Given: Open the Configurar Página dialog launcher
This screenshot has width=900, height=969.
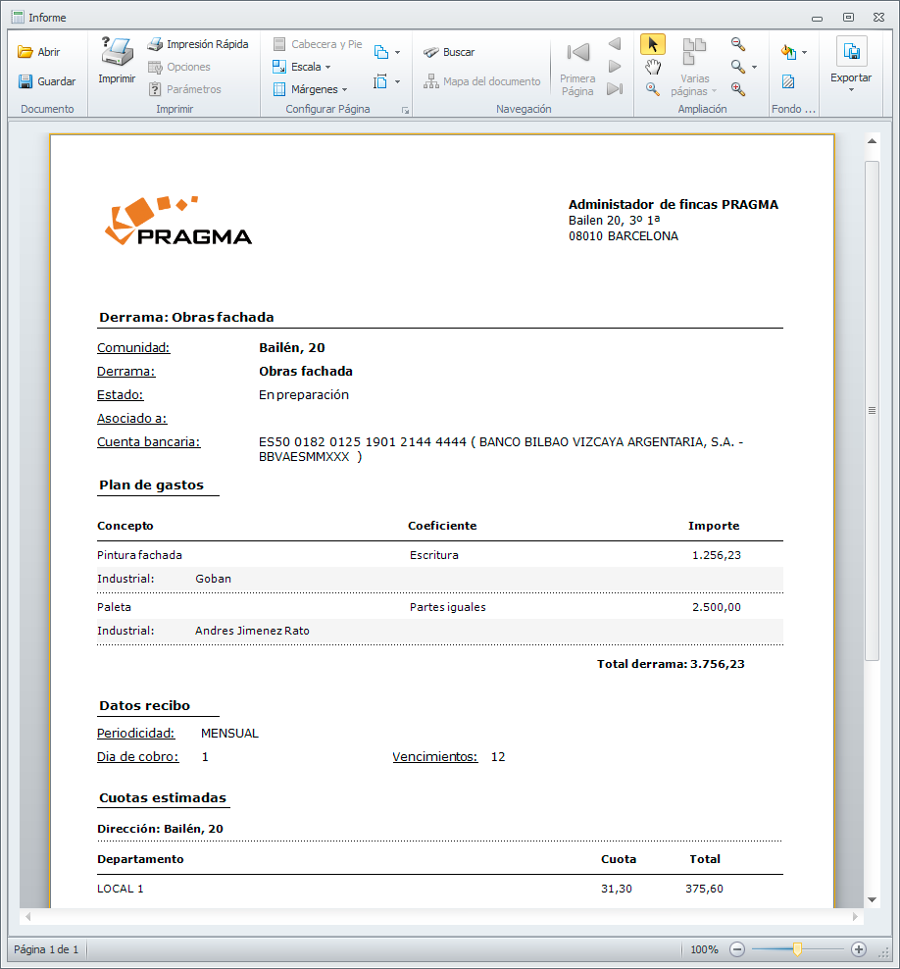Looking at the screenshot, I should (405, 110).
